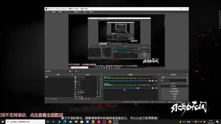221x124 pixels.
Task: Click the Windows taskbar search box
Action: click(x=25, y=122)
